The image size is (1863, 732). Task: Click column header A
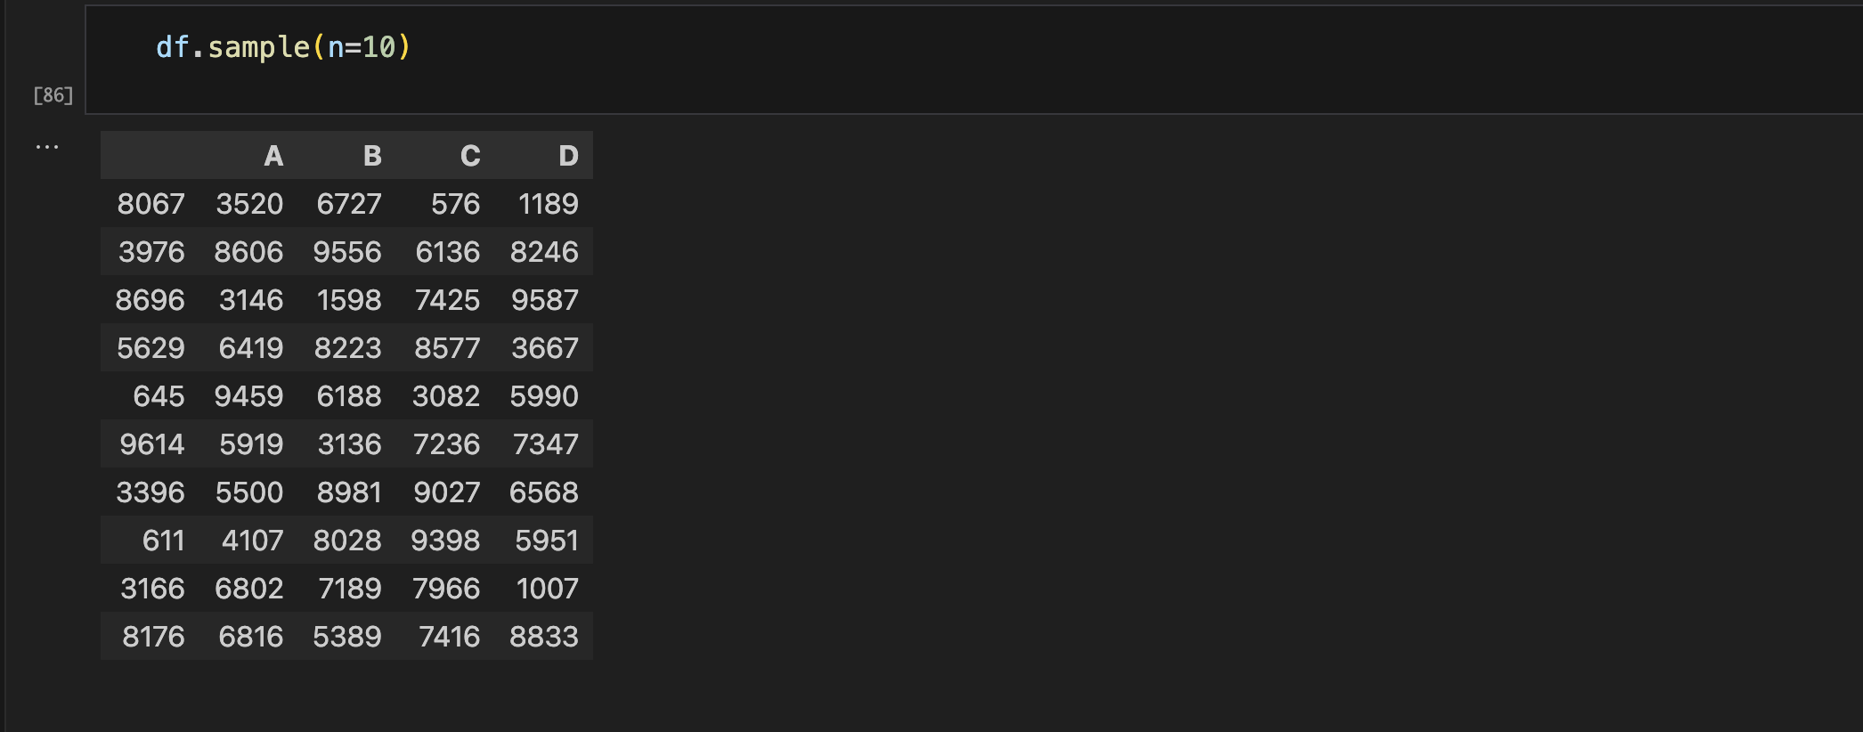click(273, 156)
